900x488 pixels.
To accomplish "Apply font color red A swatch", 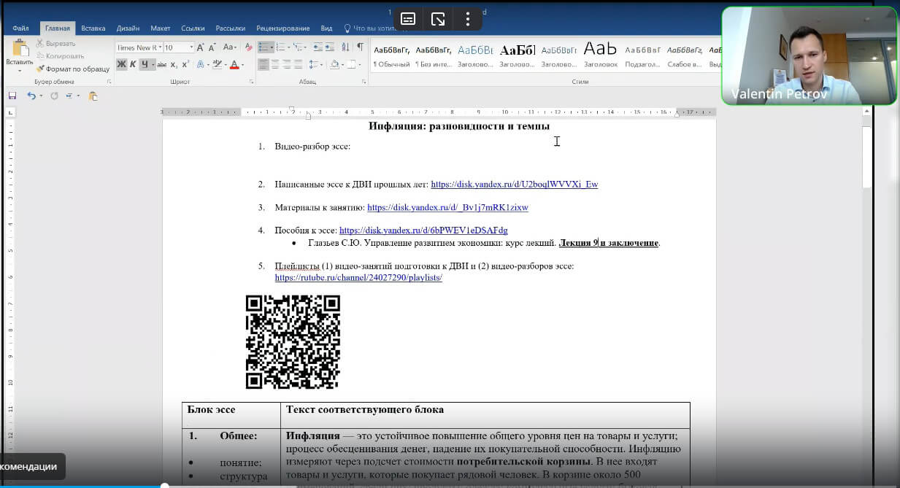I will 235,64.
